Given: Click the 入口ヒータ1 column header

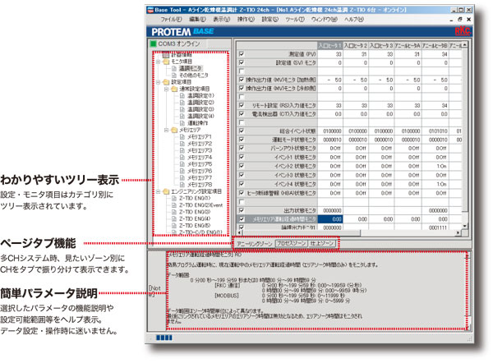Looking at the screenshot, I should [x=330, y=45].
